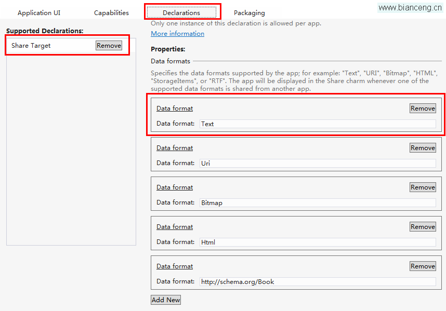Go to the Packaging tab
The image size is (446, 311).
point(249,13)
